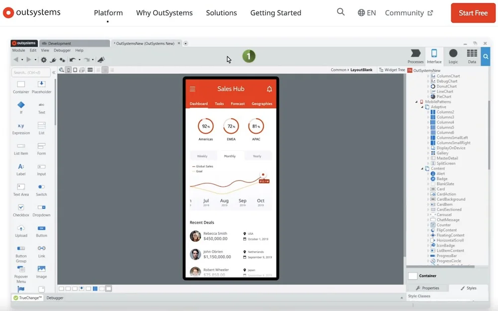The height and width of the screenshot is (311, 498).
Task: Click the plug icon in toolbar
Action: (x=53, y=59)
